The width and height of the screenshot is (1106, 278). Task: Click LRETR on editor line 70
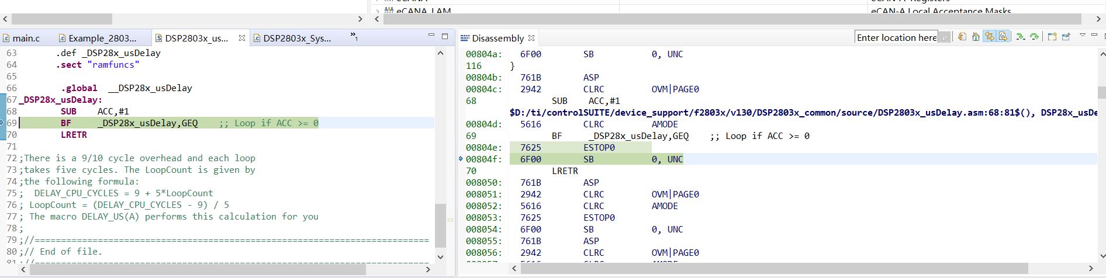pos(74,135)
